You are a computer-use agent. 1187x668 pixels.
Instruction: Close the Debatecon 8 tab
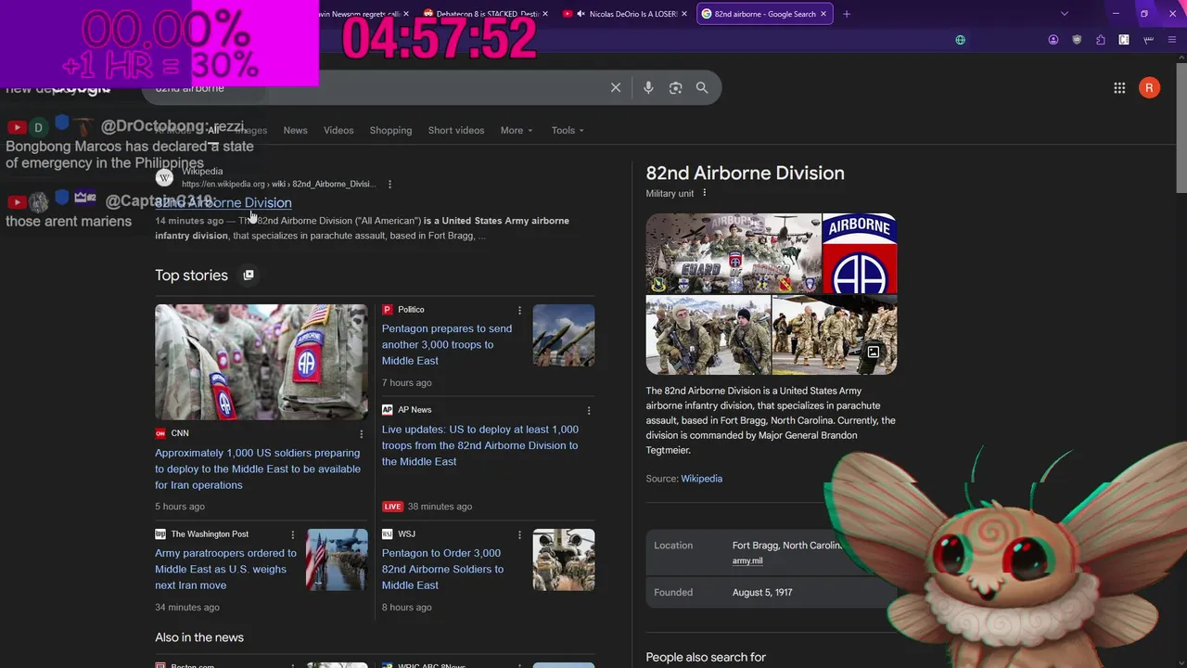click(x=544, y=14)
